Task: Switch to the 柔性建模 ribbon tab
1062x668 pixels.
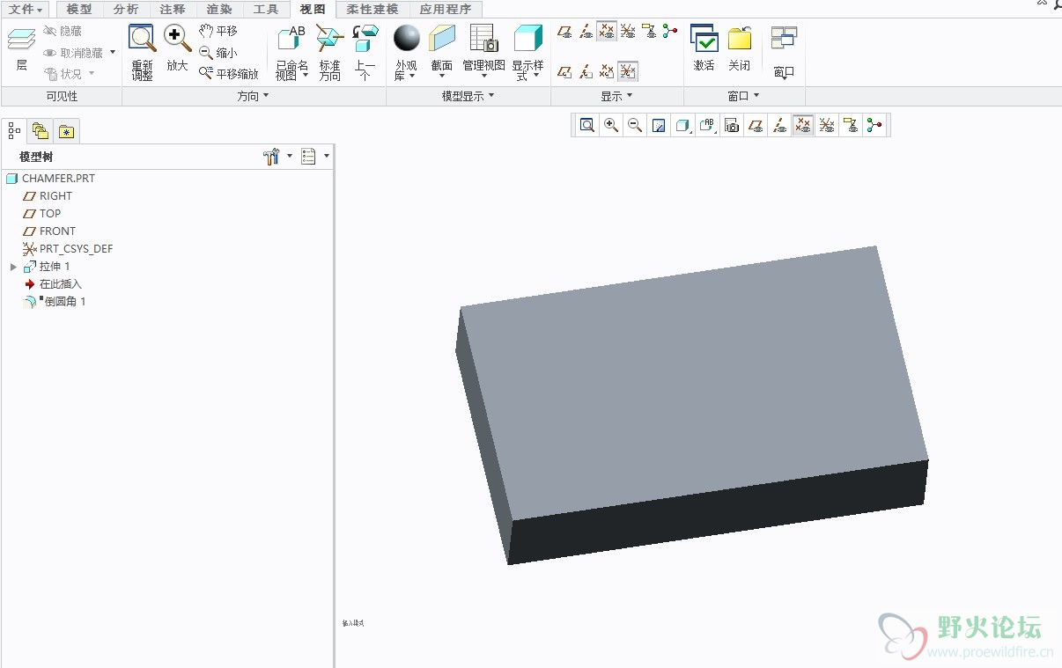Action: (x=372, y=9)
